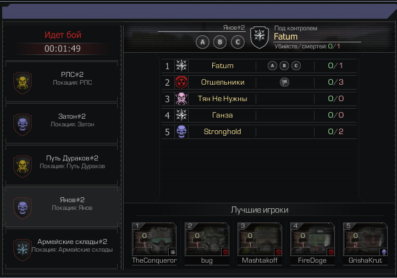Click capture point C in Янов#2 header

[x=238, y=42]
